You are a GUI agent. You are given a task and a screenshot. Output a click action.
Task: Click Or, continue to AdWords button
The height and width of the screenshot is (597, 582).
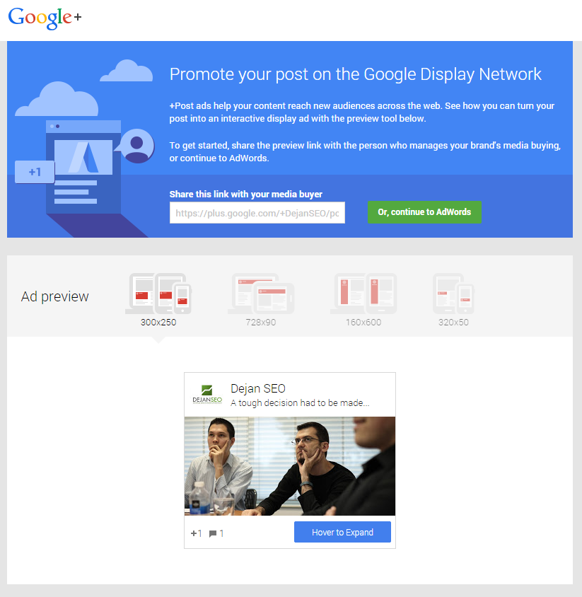click(x=424, y=212)
